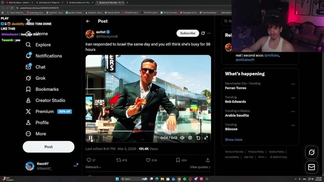Screen dimensions: 324x182
Task: Reply to the post (37 comments)
Action: pyautogui.click(x=91, y=160)
